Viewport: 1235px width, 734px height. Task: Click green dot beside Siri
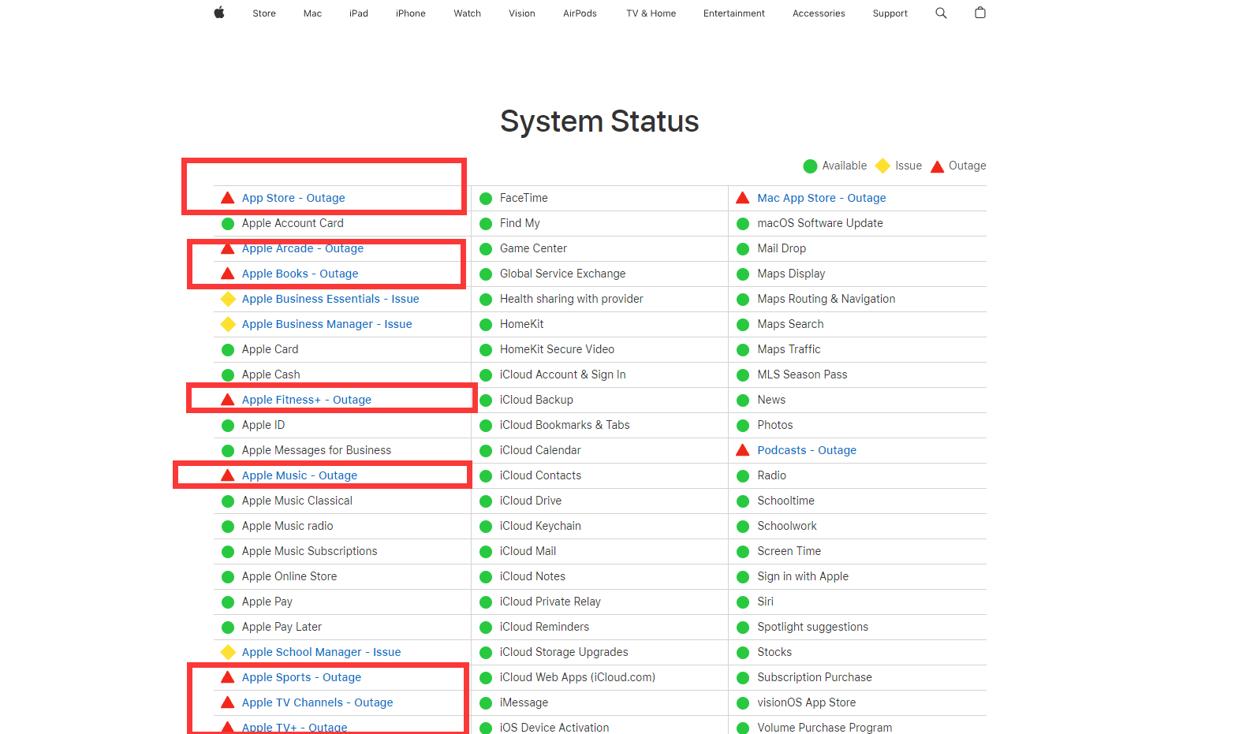pos(743,602)
